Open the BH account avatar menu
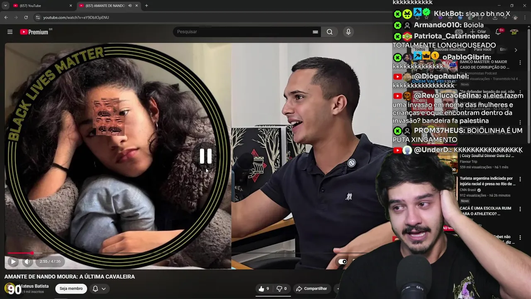The width and height of the screenshot is (531, 299). pyautogui.click(x=514, y=32)
